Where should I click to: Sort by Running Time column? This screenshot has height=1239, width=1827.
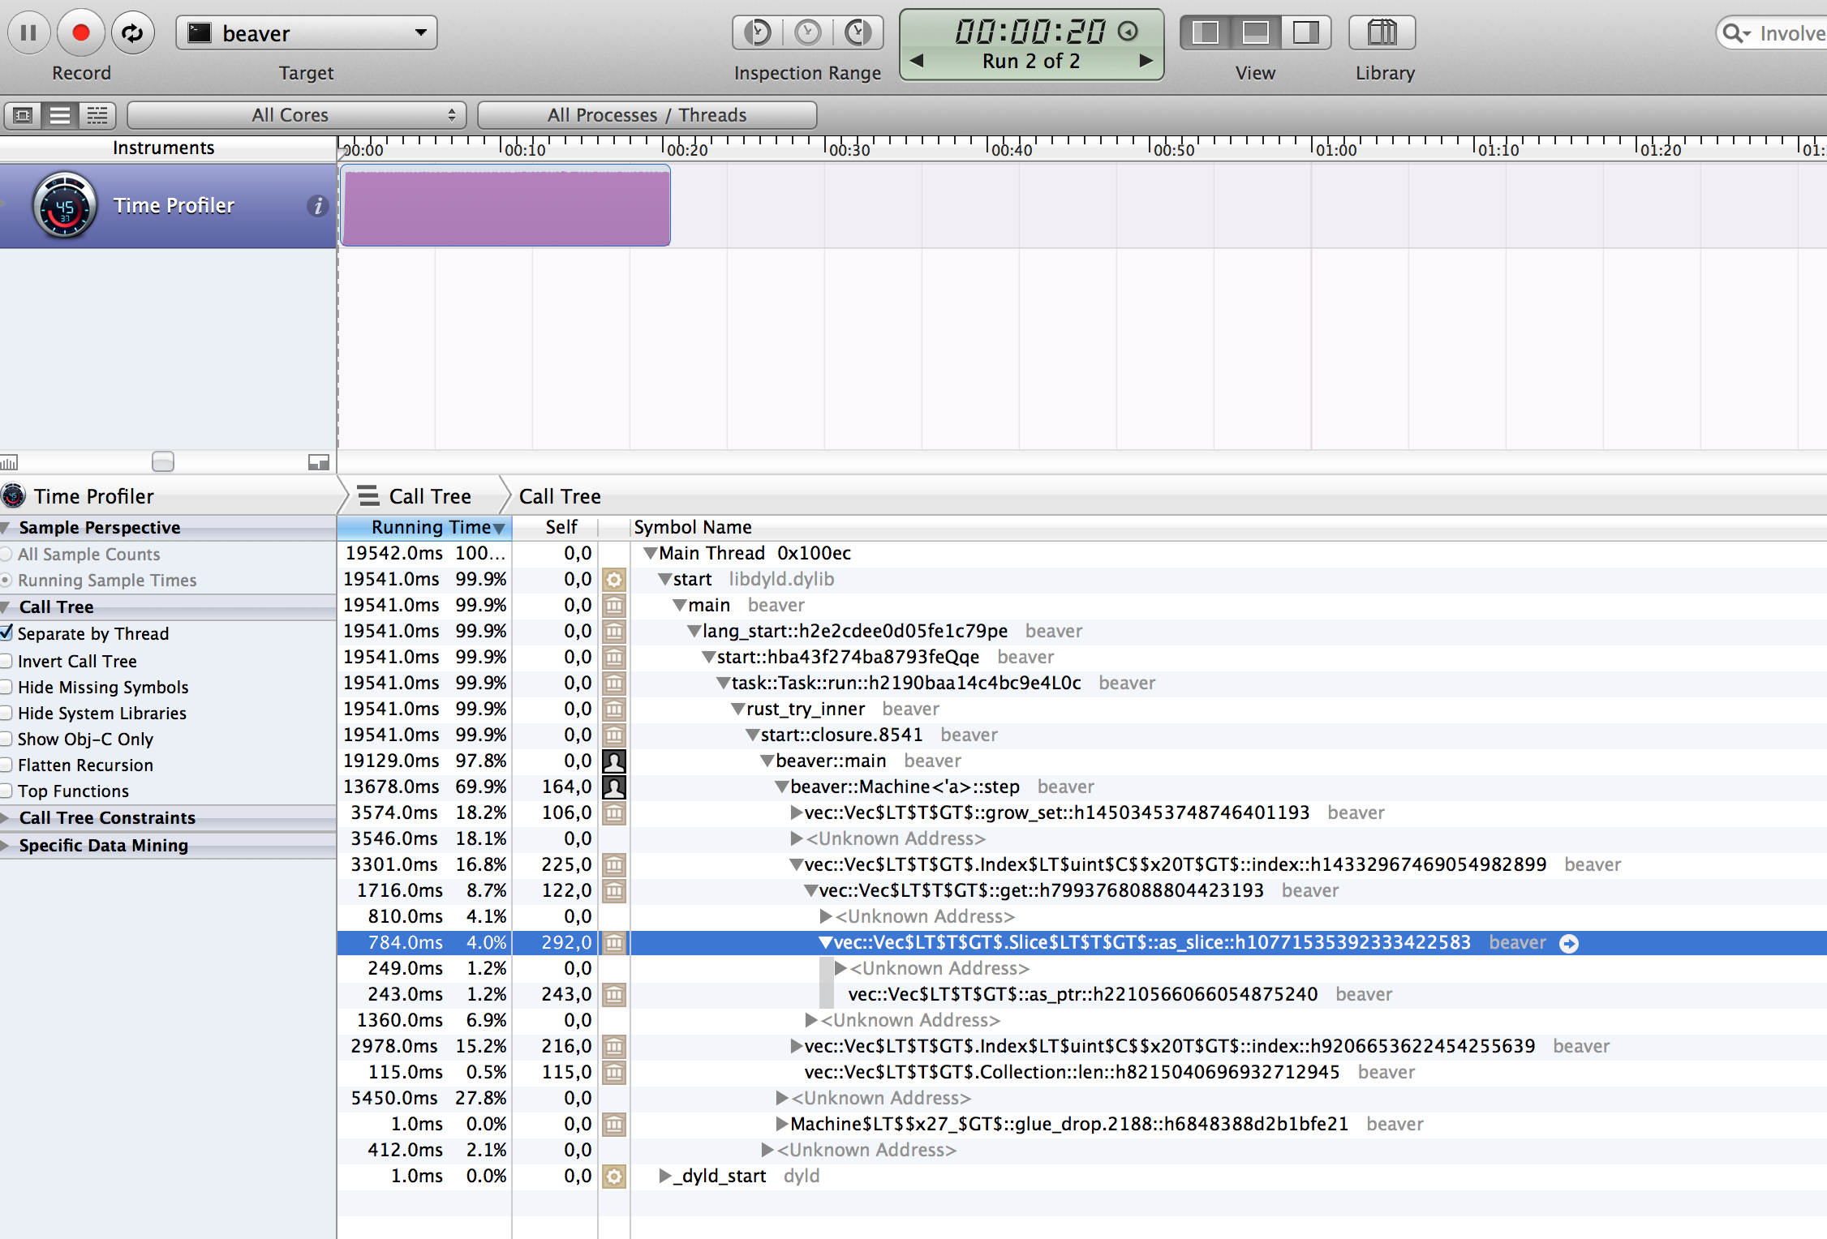coord(424,528)
